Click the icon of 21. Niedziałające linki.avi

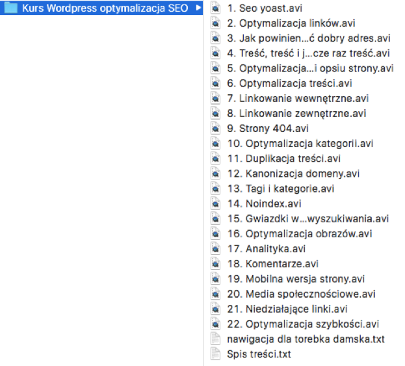coord(215,309)
